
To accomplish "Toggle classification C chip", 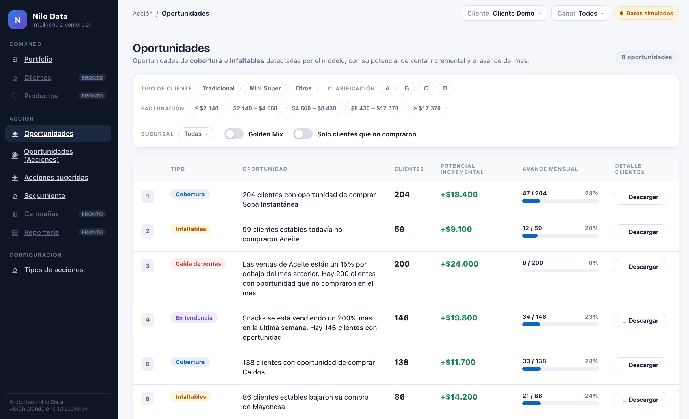I will [x=426, y=88].
